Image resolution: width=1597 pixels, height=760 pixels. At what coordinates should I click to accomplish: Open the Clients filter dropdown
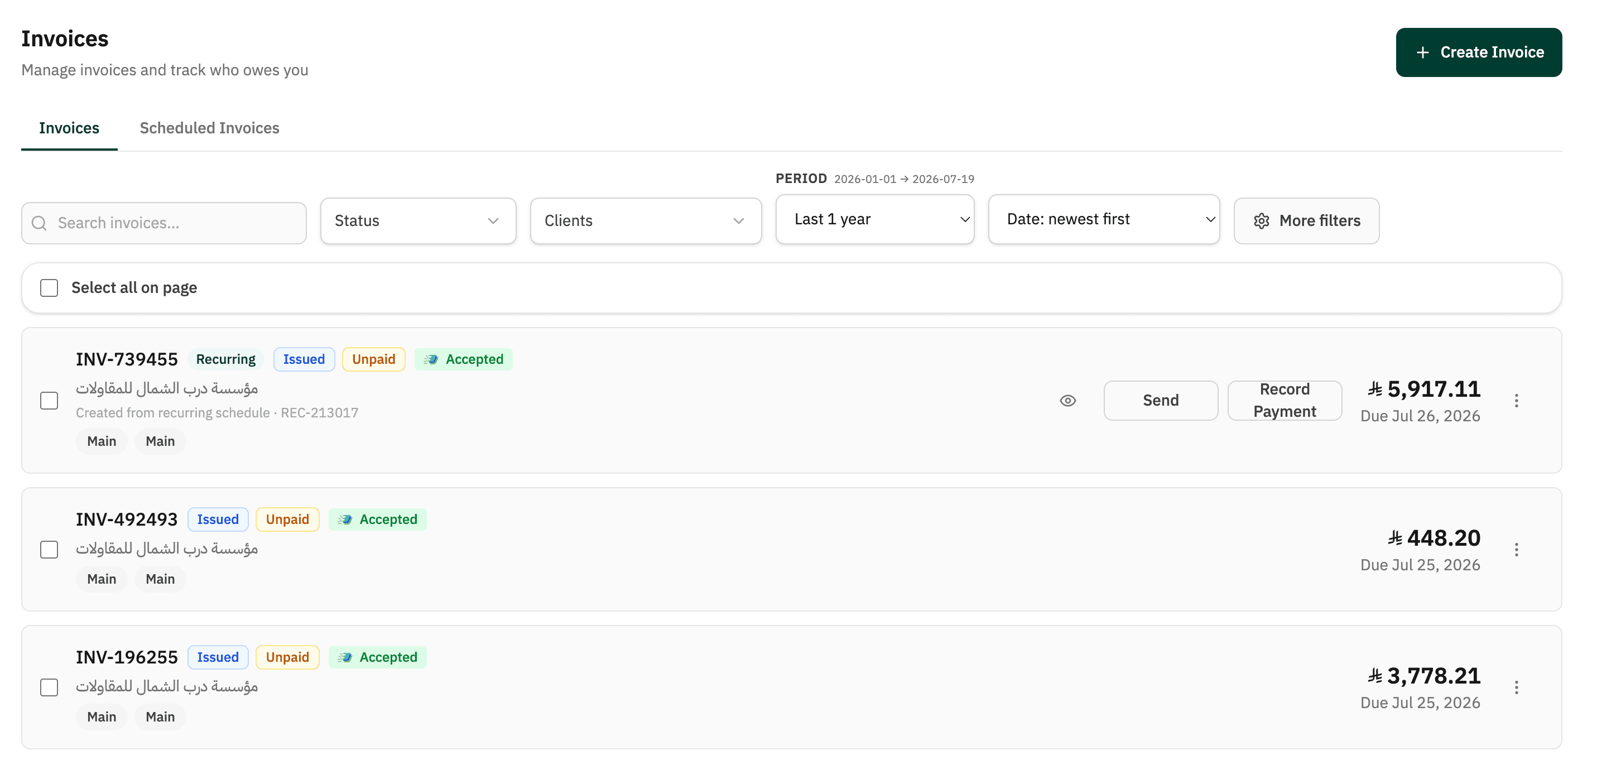[x=646, y=220]
